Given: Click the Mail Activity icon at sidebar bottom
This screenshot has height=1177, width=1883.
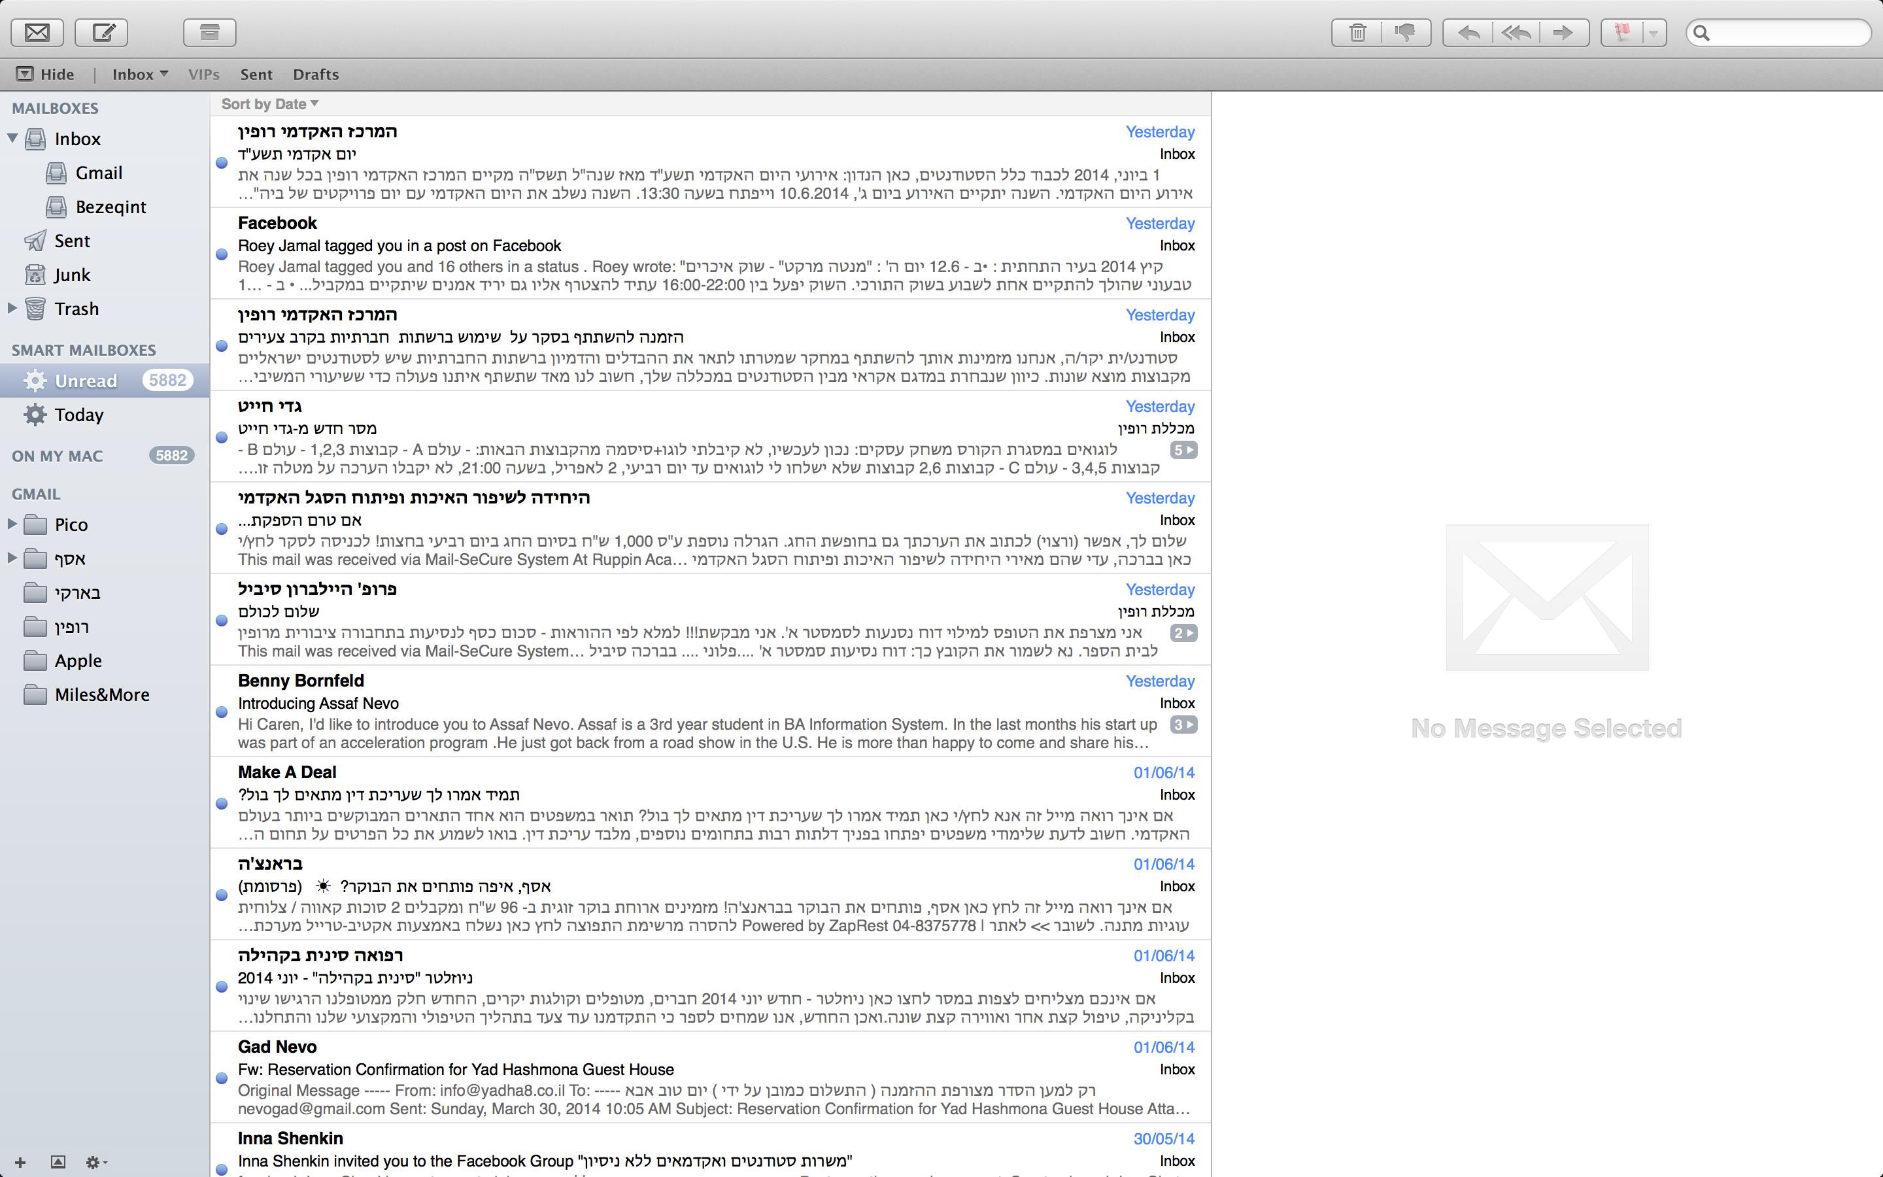Looking at the screenshot, I should click(x=58, y=1162).
